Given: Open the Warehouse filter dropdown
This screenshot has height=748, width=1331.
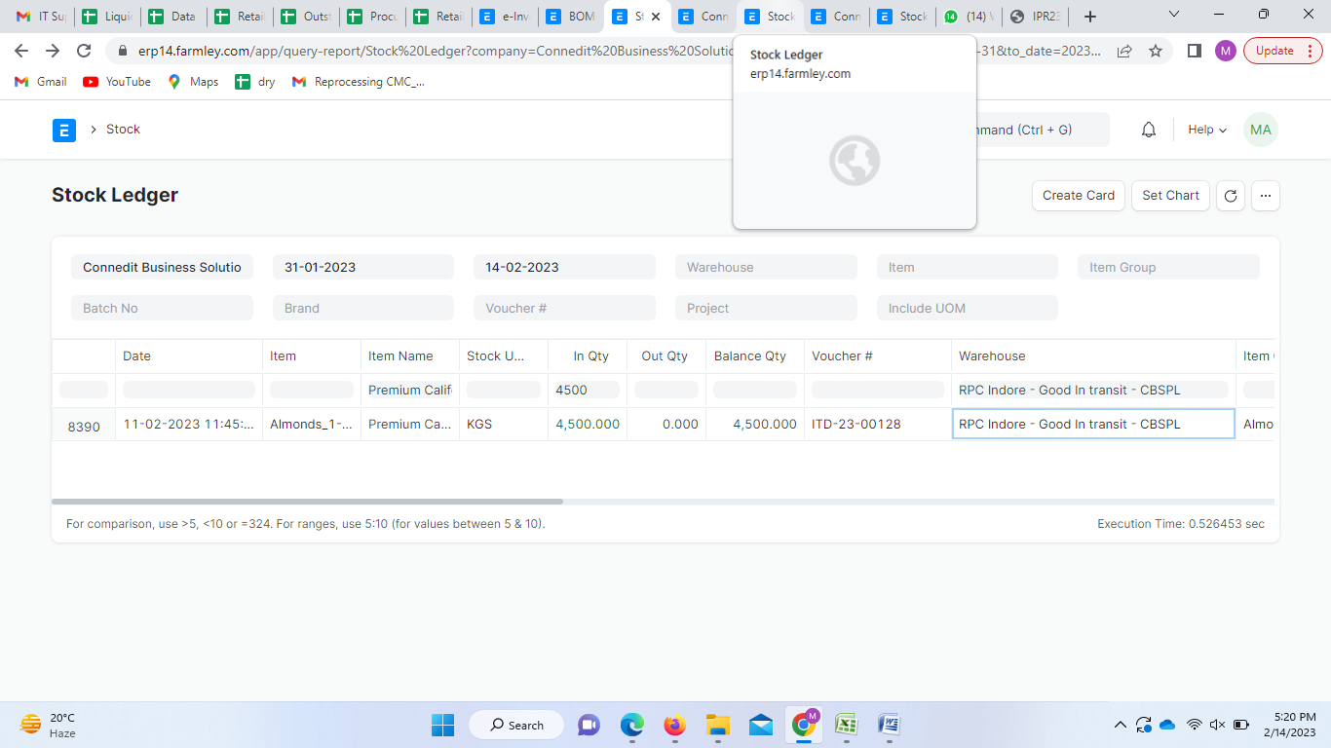Looking at the screenshot, I should point(766,266).
